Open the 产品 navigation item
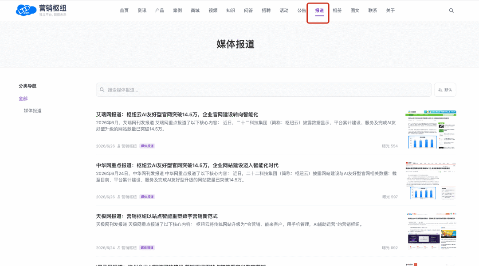Image resolution: width=479 pixels, height=266 pixels. point(160,10)
